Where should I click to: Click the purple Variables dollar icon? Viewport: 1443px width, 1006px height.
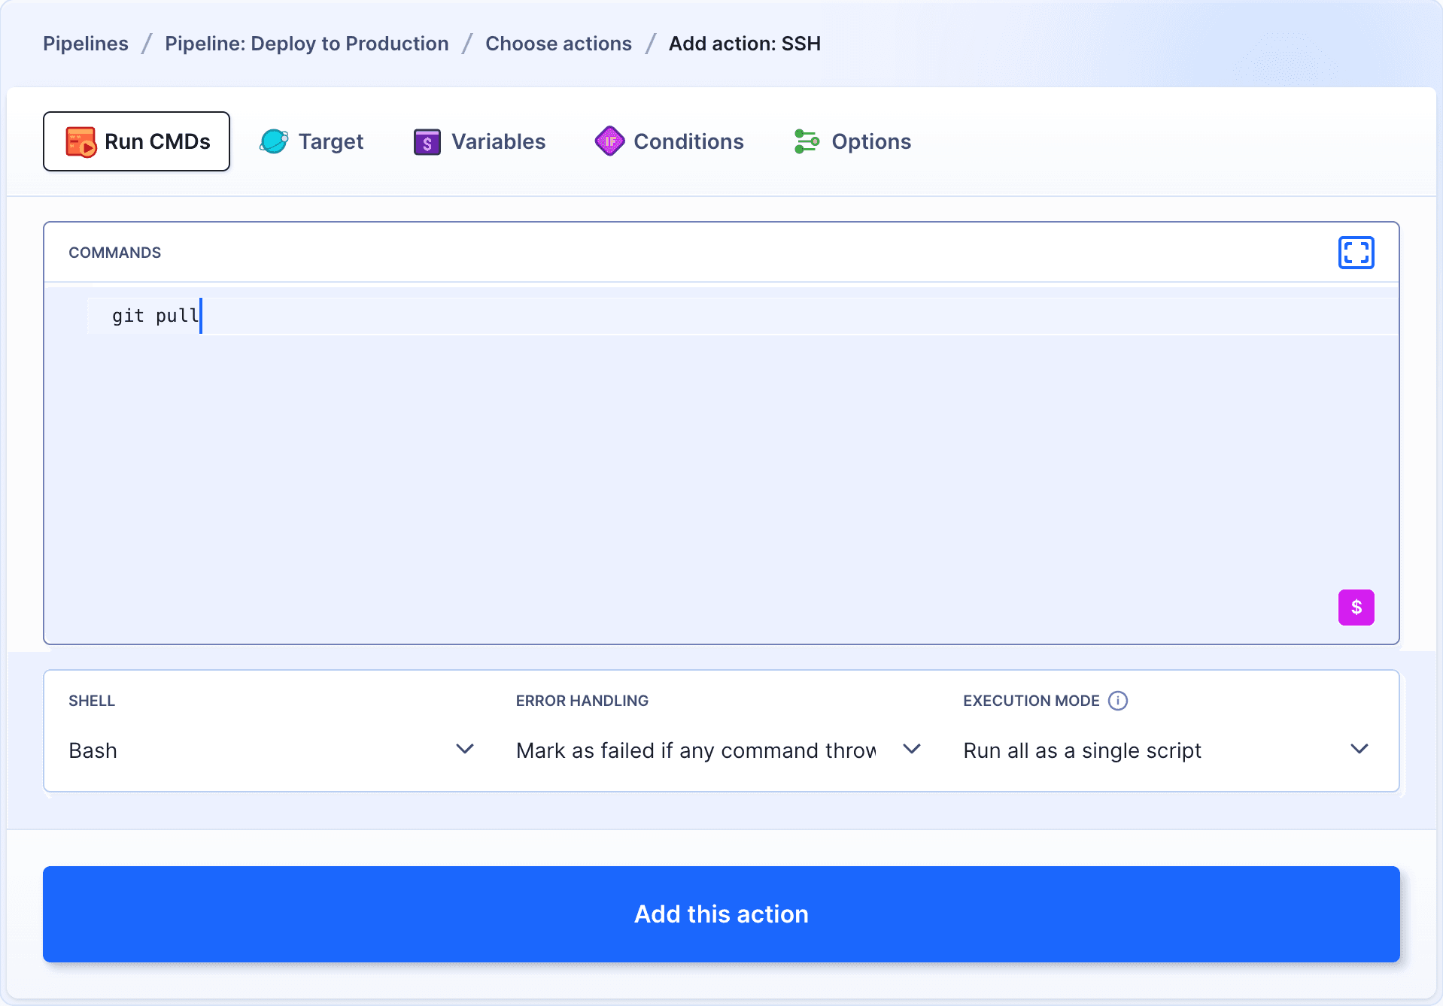click(427, 141)
